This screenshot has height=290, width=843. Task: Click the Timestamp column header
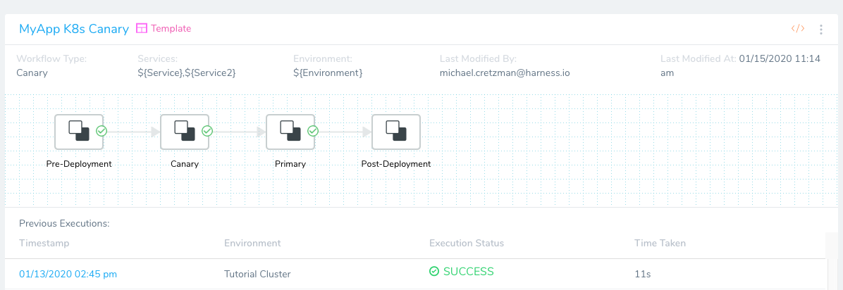(44, 244)
